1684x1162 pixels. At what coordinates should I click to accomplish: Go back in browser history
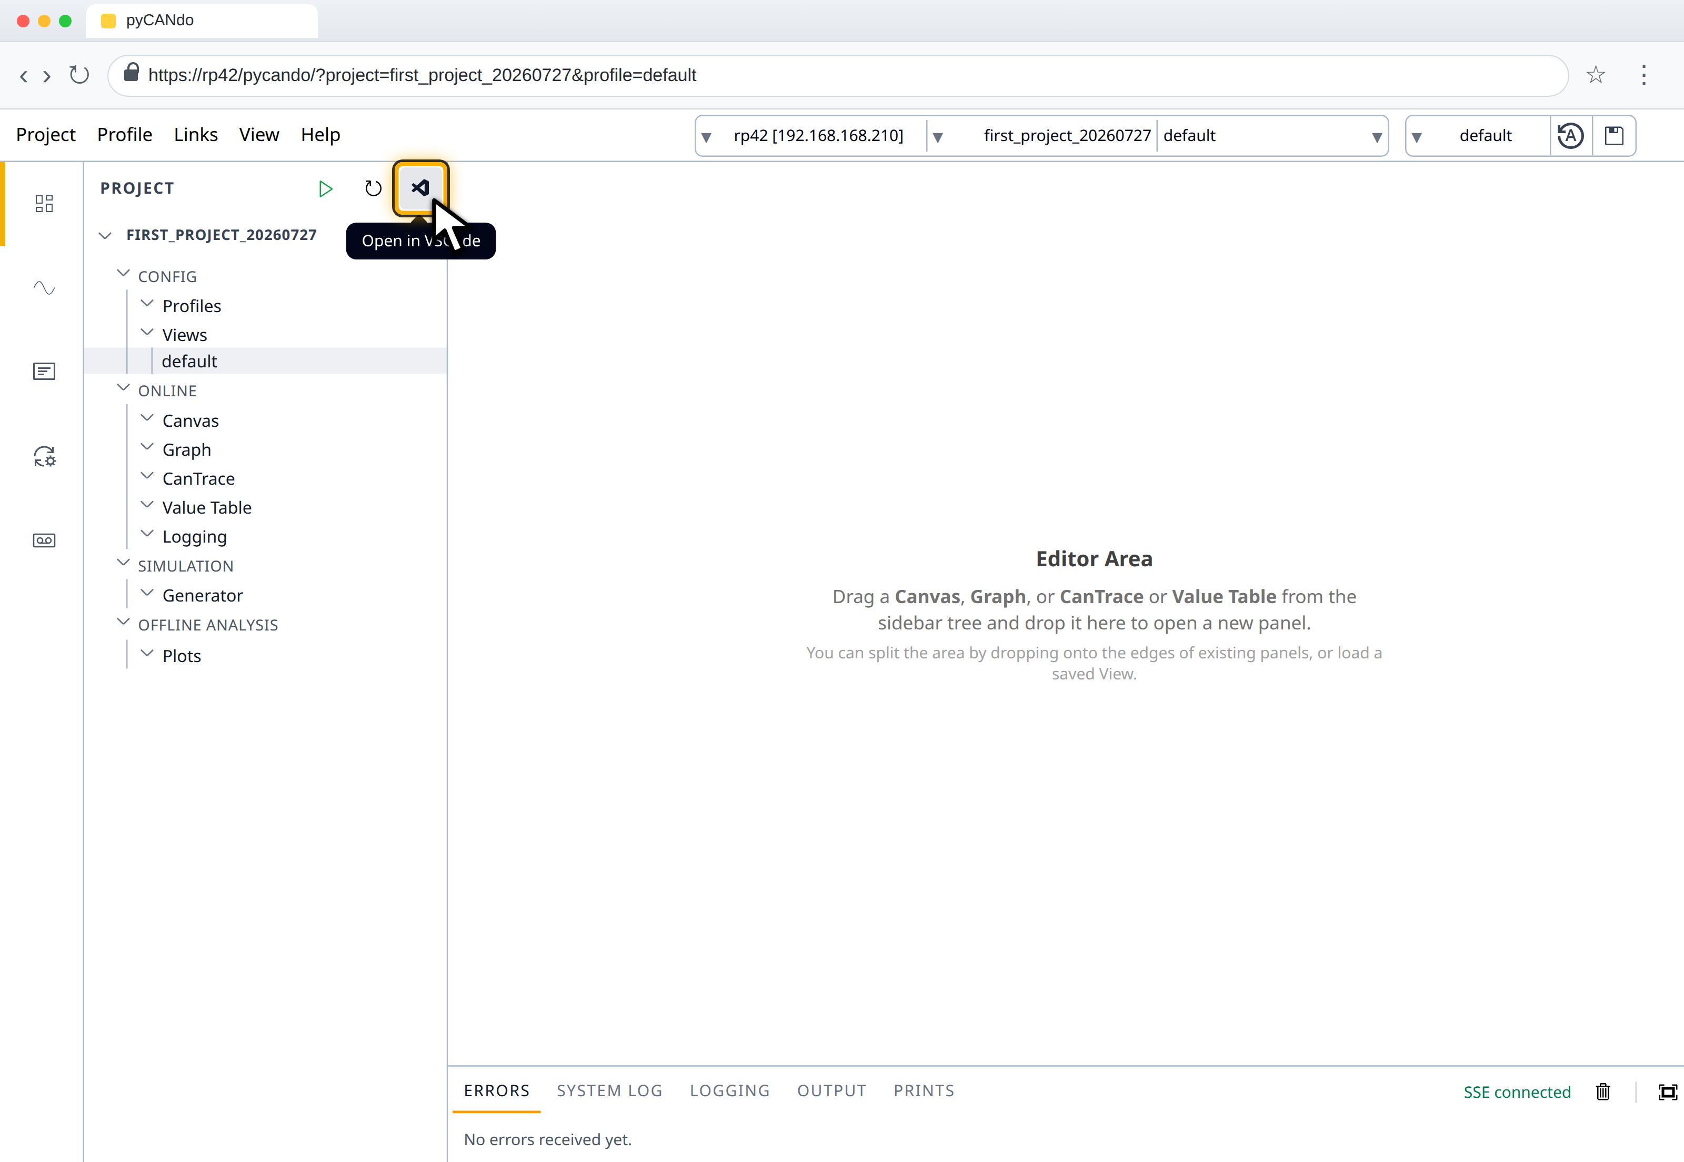[x=23, y=76]
